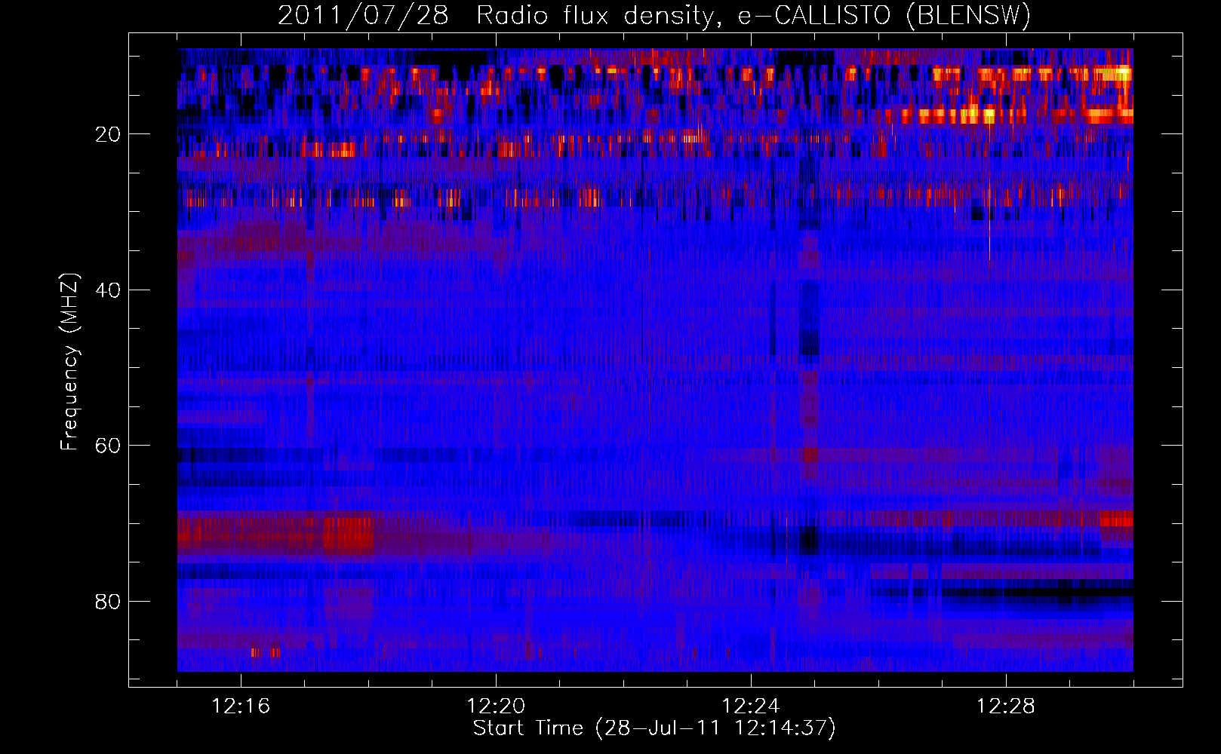This screenshot has width=1221, height=754.
Task: Click the 40 MHz frequency tick label
Action: [109, 290]
